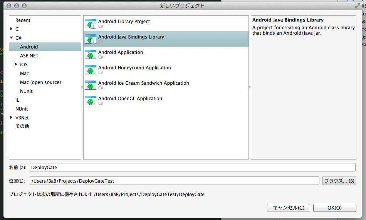
Task: Select the その他 category
Action: pyautogui.click(x=22, y=126)
